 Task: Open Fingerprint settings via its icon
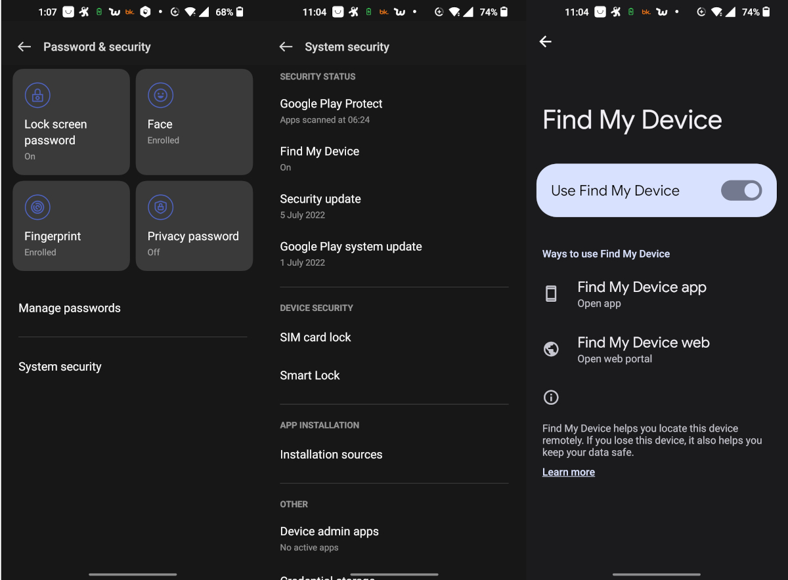click(x=37, y=207)
